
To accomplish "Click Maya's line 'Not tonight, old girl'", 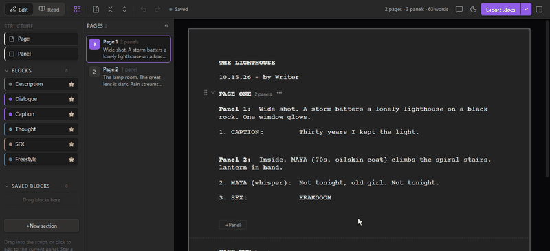I will (369, 183).
